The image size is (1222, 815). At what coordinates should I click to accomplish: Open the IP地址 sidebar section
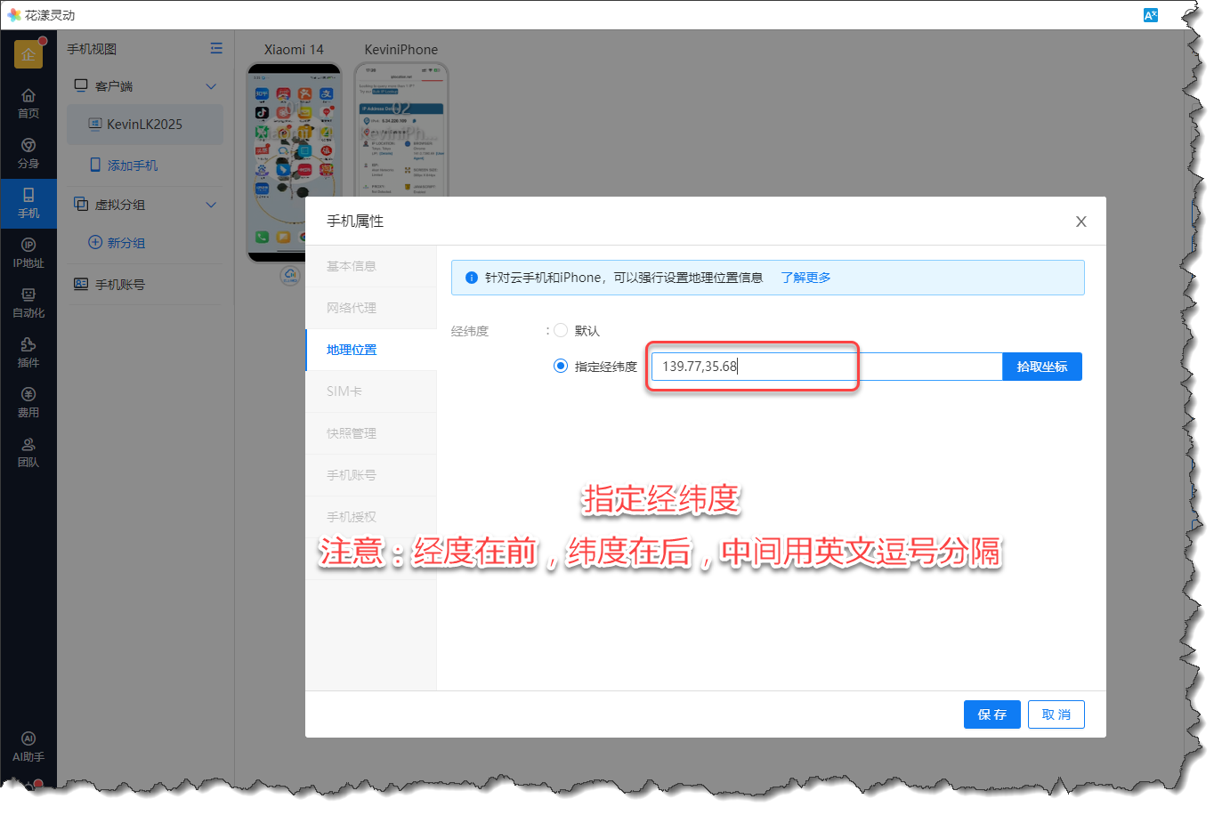[28, 253]
